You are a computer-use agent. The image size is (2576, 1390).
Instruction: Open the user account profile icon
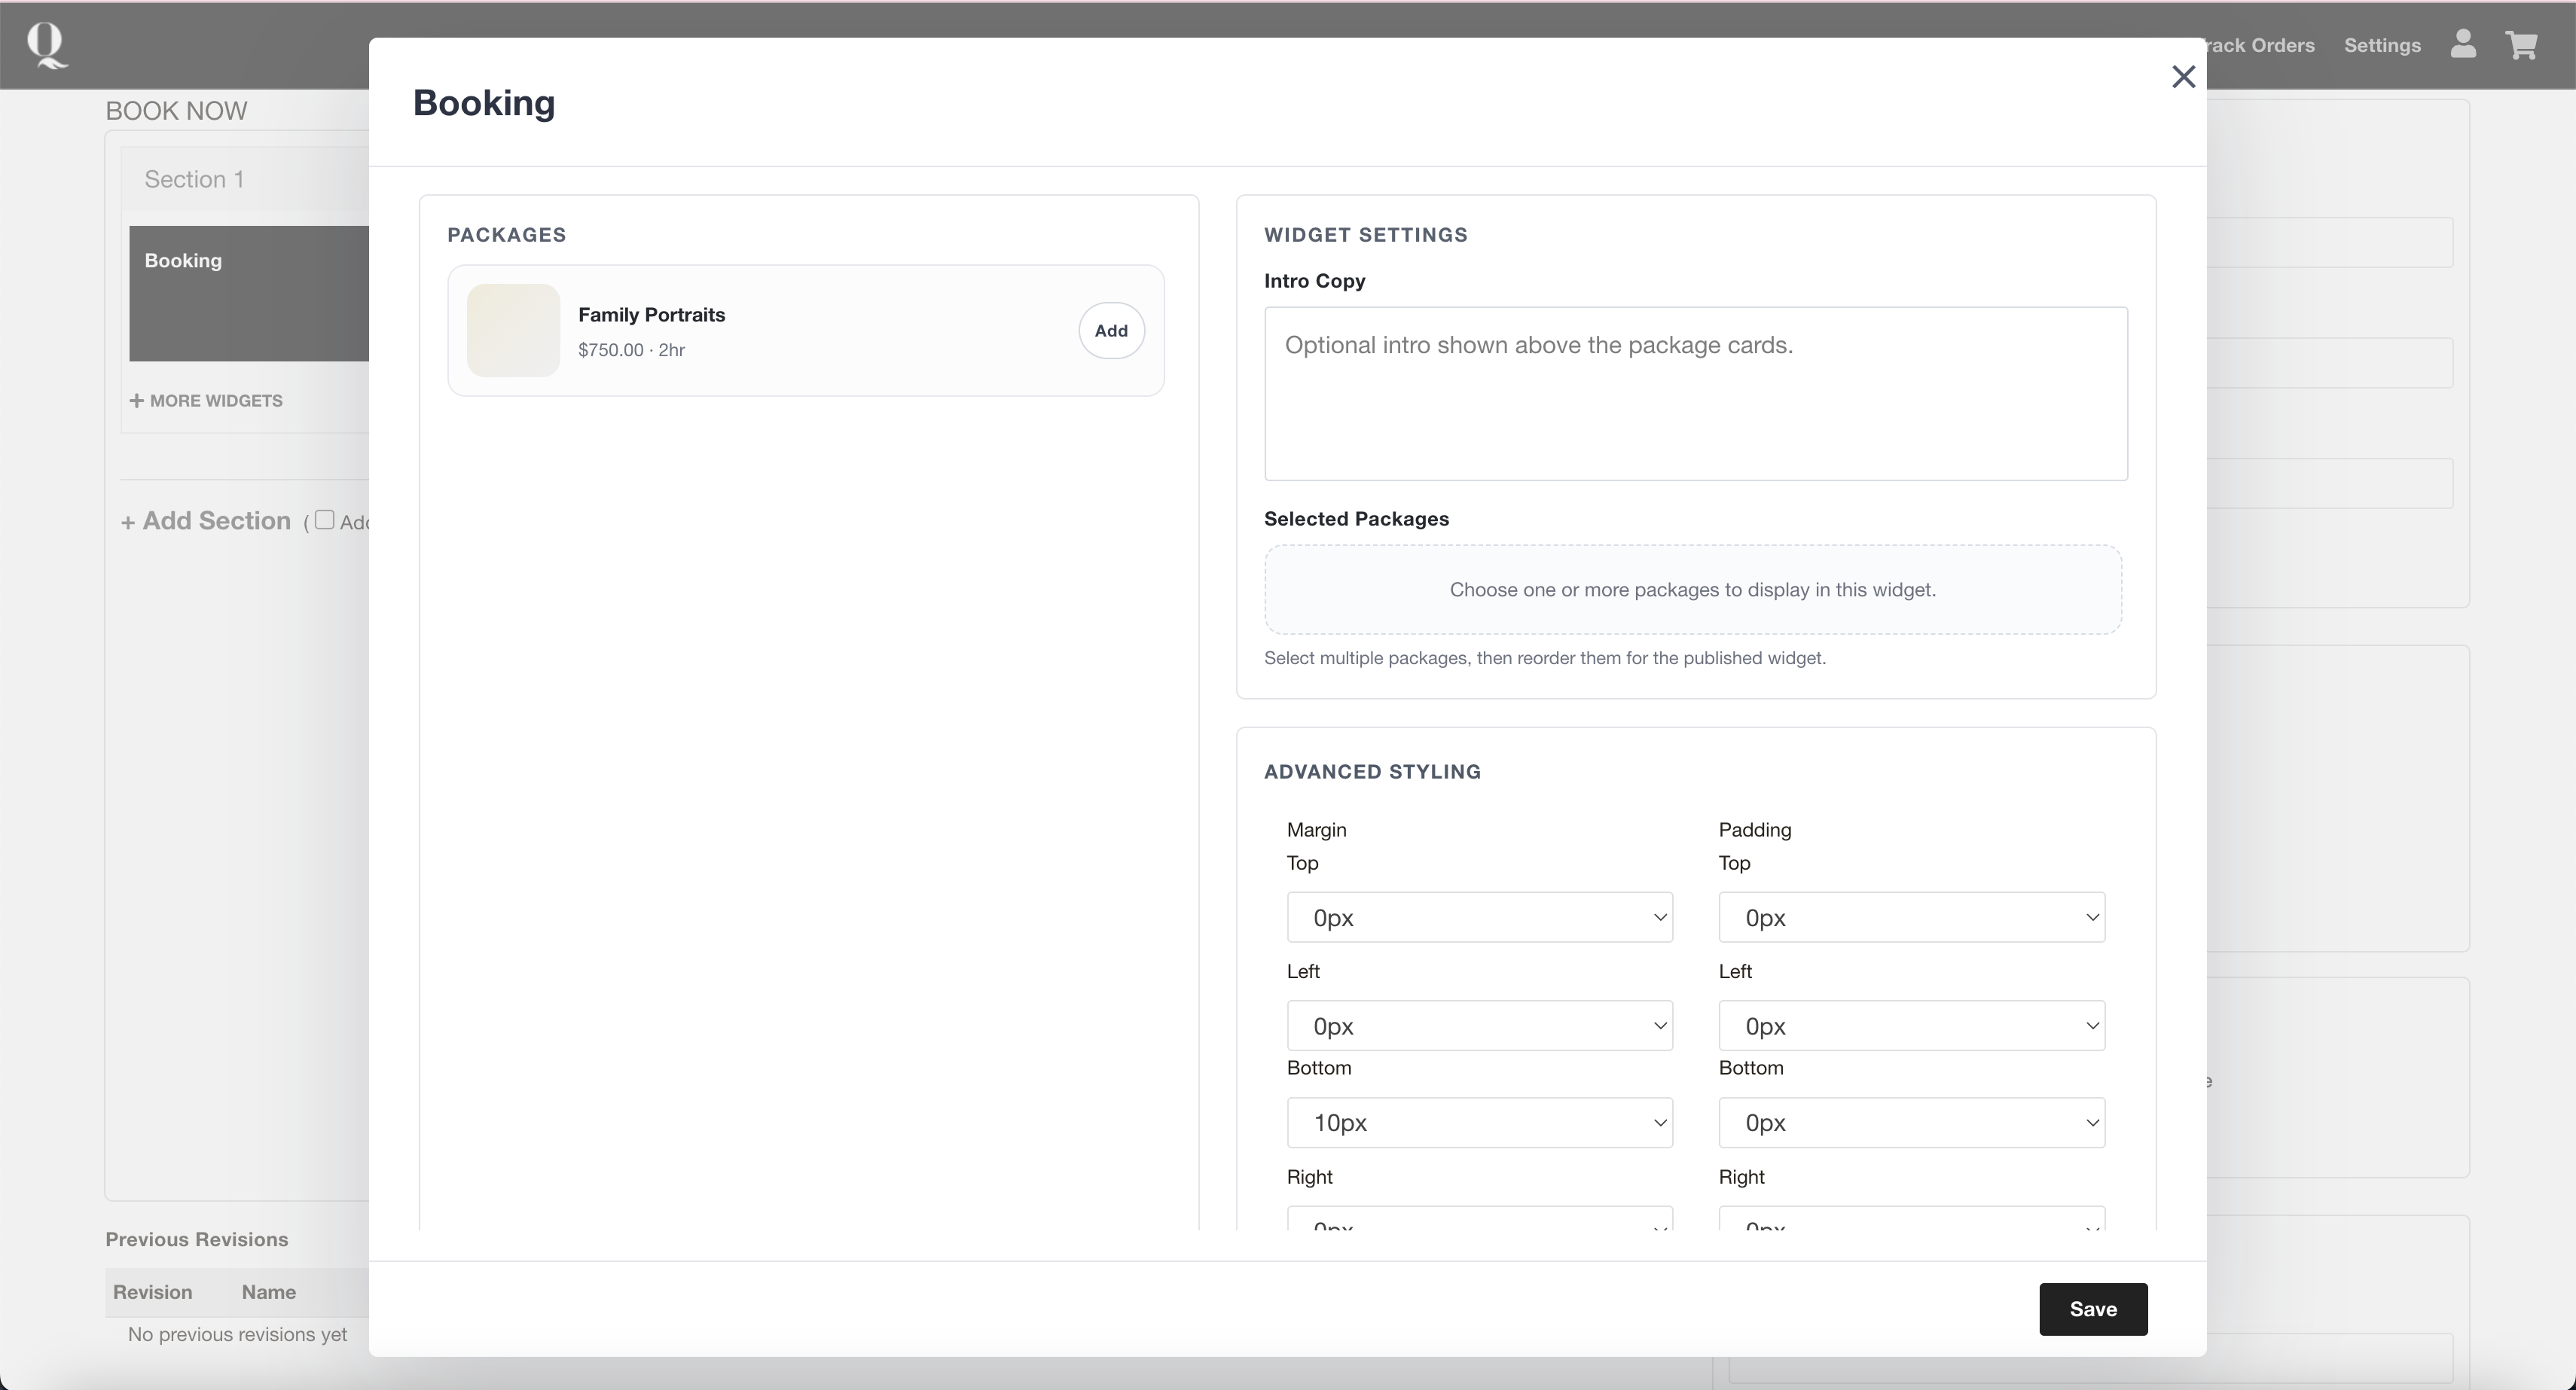click(2463, 45)
